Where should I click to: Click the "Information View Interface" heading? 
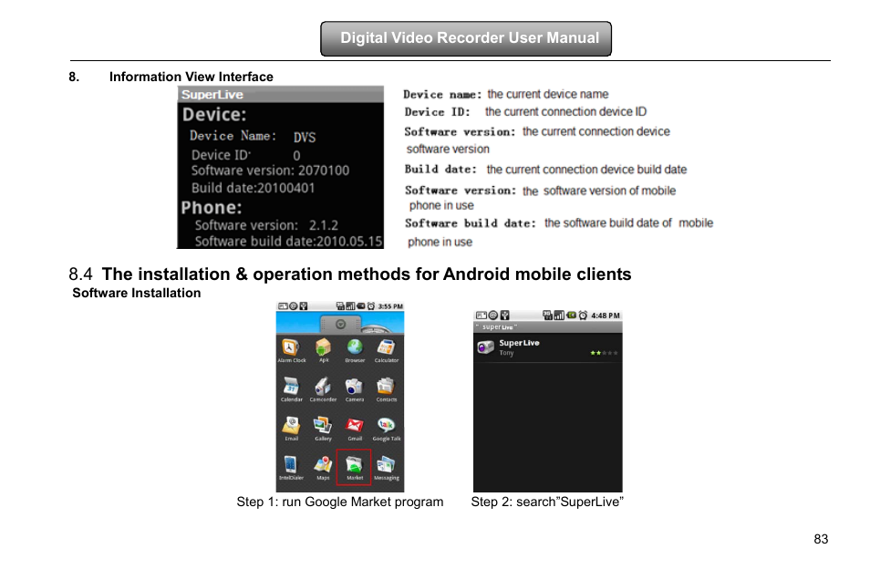191,77
